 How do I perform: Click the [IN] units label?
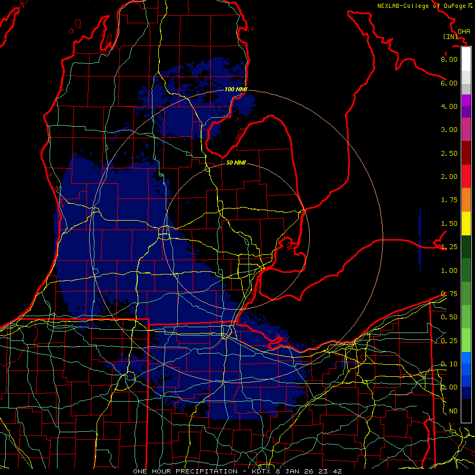[451, 36]
